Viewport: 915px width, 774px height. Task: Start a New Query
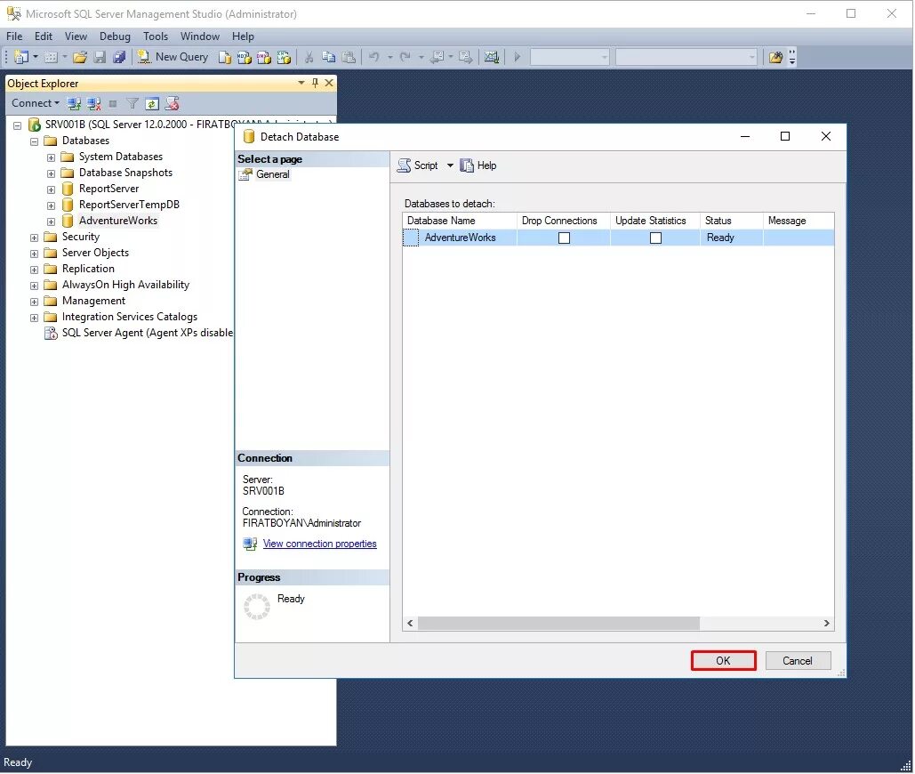(173, 57)
